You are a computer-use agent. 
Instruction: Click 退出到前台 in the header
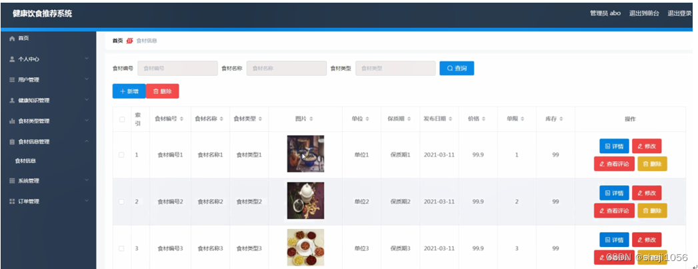pos(644,13)
